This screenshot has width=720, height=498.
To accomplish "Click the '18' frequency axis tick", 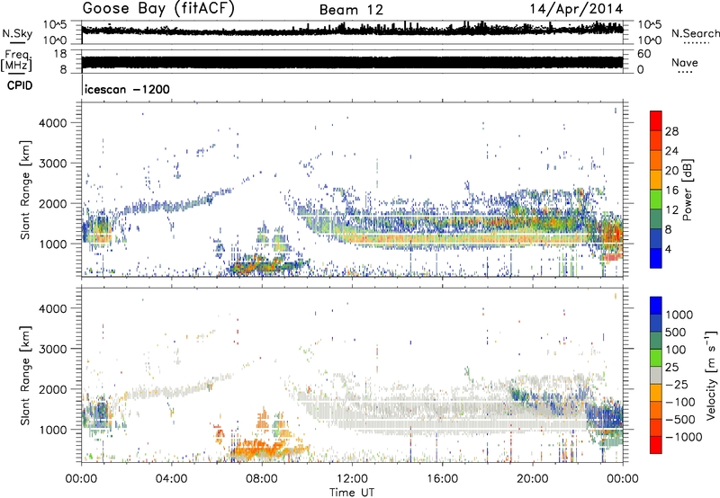I will [59, 54].
